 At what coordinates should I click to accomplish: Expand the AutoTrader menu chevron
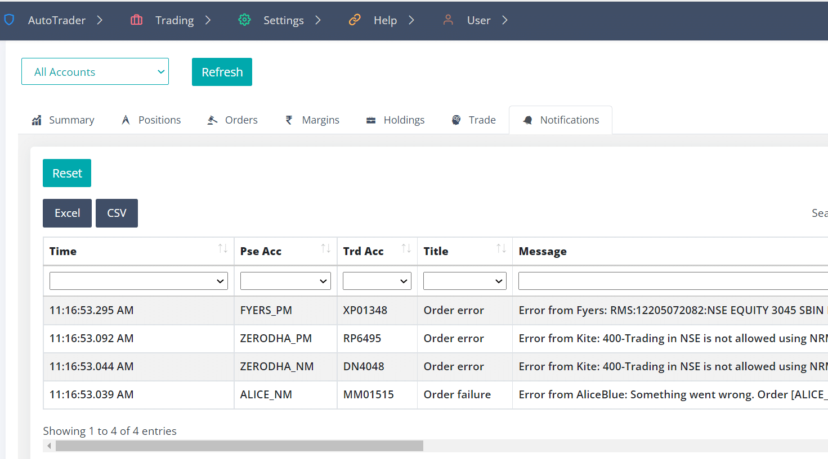click(x=100, y=20)
